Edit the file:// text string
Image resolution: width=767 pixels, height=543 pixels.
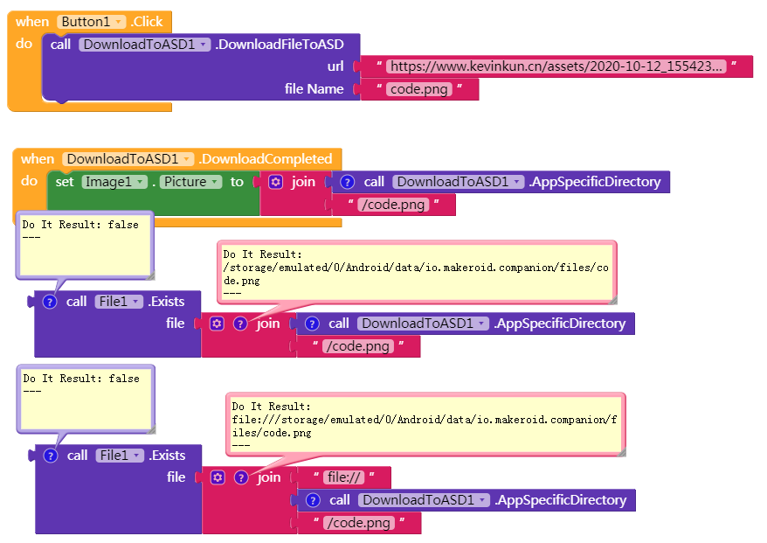pyautogui.click(x=344, y=477)
